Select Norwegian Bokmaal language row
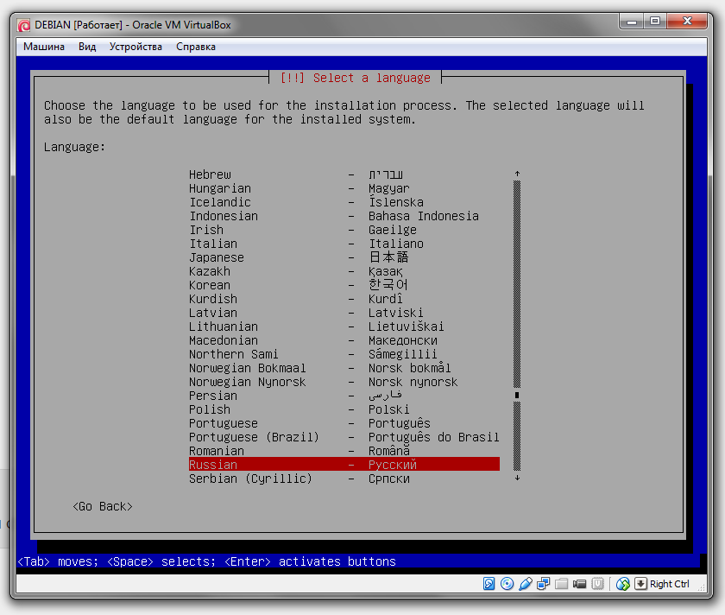Image resolution: width=725 pixels, height=615 pixels. (x=344, y=368)
